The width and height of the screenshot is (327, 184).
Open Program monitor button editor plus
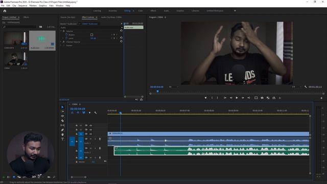pyautogui.click(x=321, y=98)
